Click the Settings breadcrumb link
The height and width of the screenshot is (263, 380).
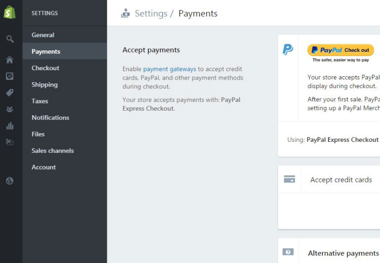(151, 13)
